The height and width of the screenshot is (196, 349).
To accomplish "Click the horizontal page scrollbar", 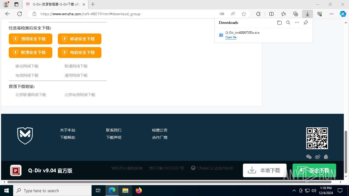I will coord(169,182).
